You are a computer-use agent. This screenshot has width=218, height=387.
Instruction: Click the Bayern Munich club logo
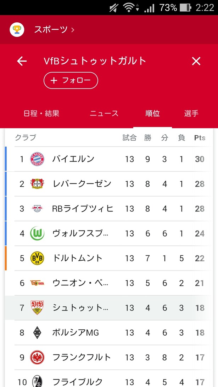coord(37,159)
